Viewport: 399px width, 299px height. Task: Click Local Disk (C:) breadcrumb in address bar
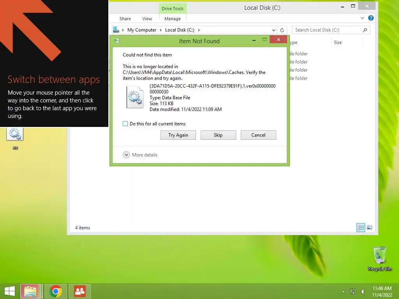180,30
